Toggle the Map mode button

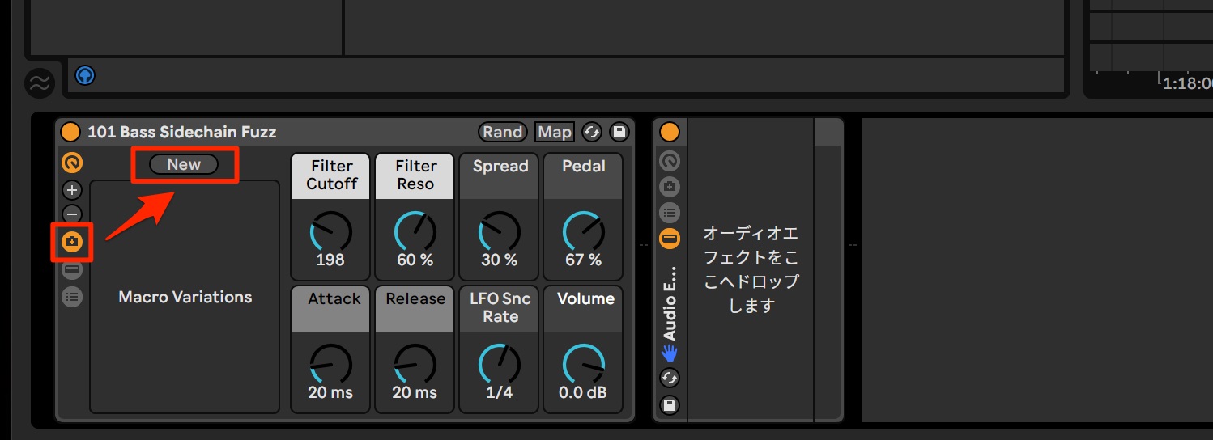(x=555, y=132)
